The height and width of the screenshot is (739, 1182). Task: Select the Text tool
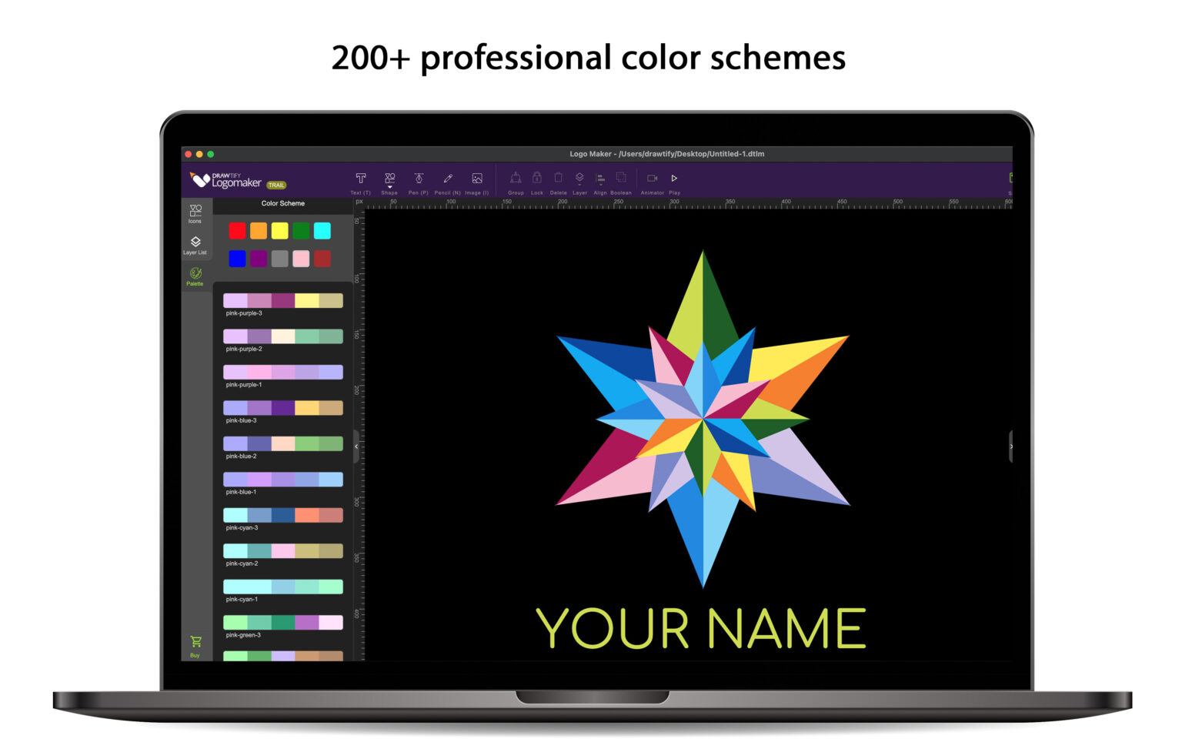[360, 179]
